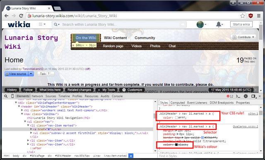Open the Photos subnav link

(x=155, y=46)
